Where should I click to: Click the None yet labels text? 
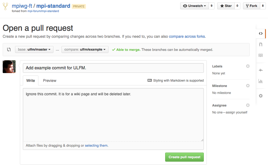tap(219, 73)
